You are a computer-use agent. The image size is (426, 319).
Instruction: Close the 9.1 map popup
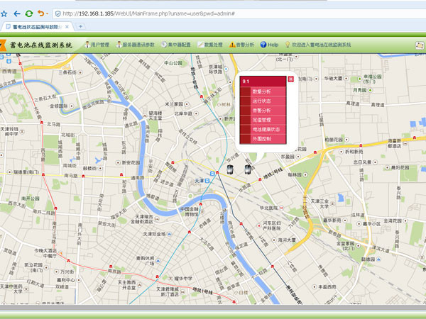click(x=290, y=80)
